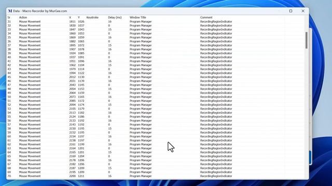Sort by the Sr column header

point(9,18)
